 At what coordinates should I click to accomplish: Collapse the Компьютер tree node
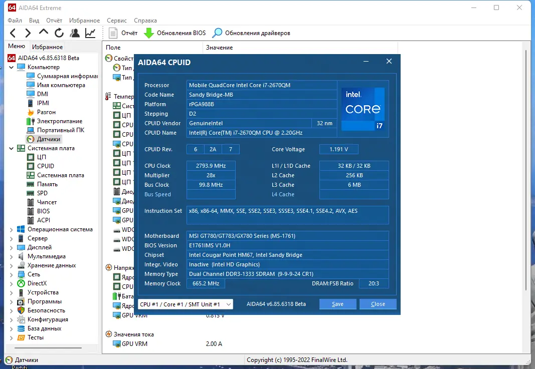click(11, 67)
